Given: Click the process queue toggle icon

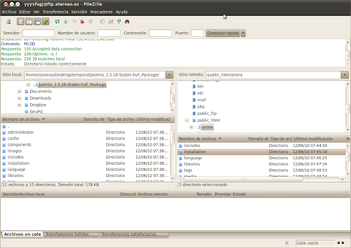Looking at the screenshot, I should tap(66, 22).
